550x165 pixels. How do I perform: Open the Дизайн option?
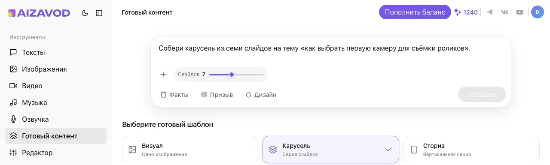pyautogui.click(x=261, y=95)
